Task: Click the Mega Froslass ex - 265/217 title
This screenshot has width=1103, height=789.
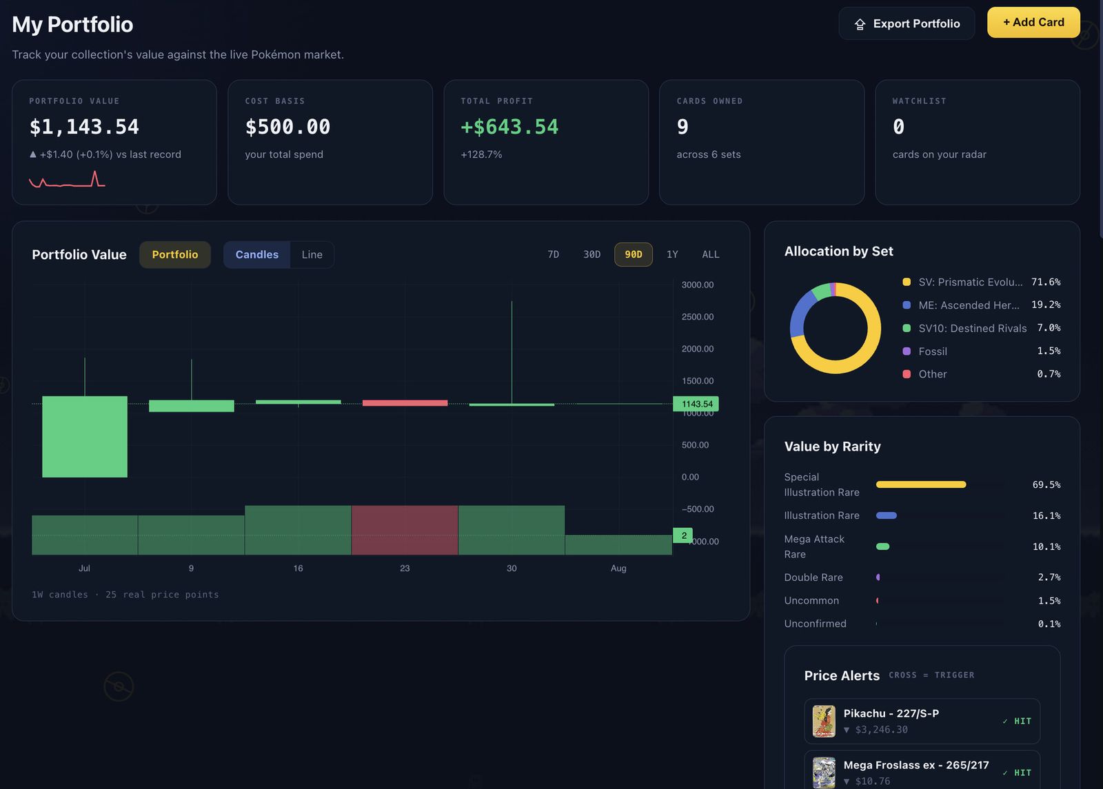Action: tap(916, 765)
